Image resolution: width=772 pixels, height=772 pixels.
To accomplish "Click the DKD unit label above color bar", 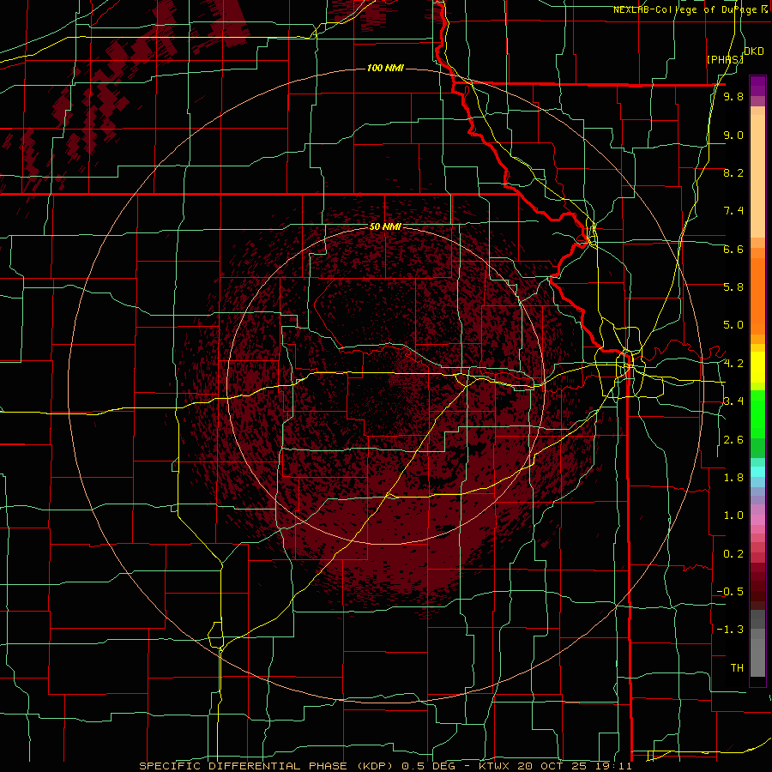I will pyautogui.click(x=754, y=51).
